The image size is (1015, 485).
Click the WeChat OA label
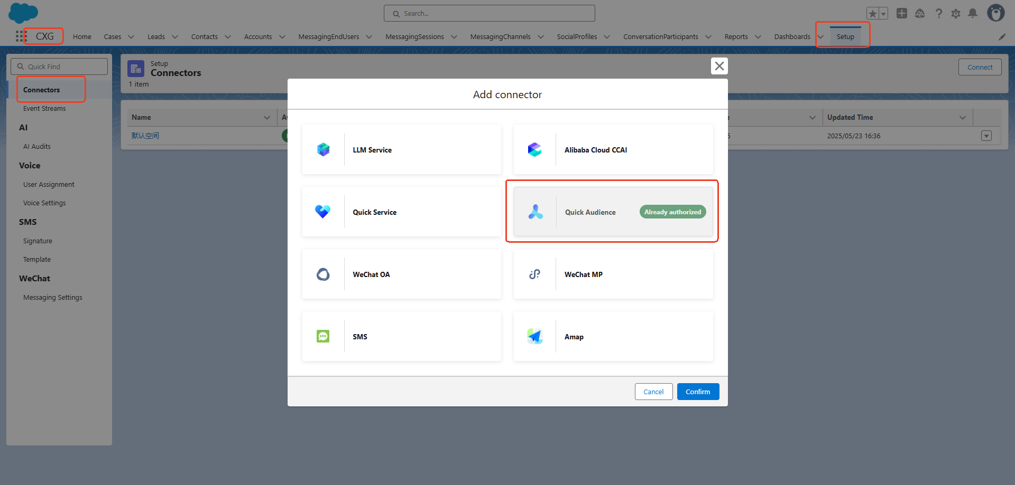(372, 274)
